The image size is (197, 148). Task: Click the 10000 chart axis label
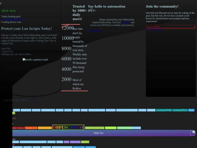click(67, 38)
